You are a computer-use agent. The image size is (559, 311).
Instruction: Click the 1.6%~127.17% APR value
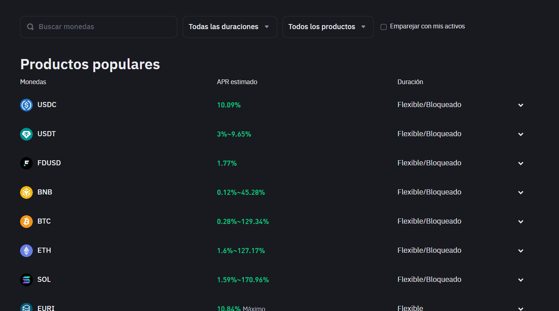point(241,251)
